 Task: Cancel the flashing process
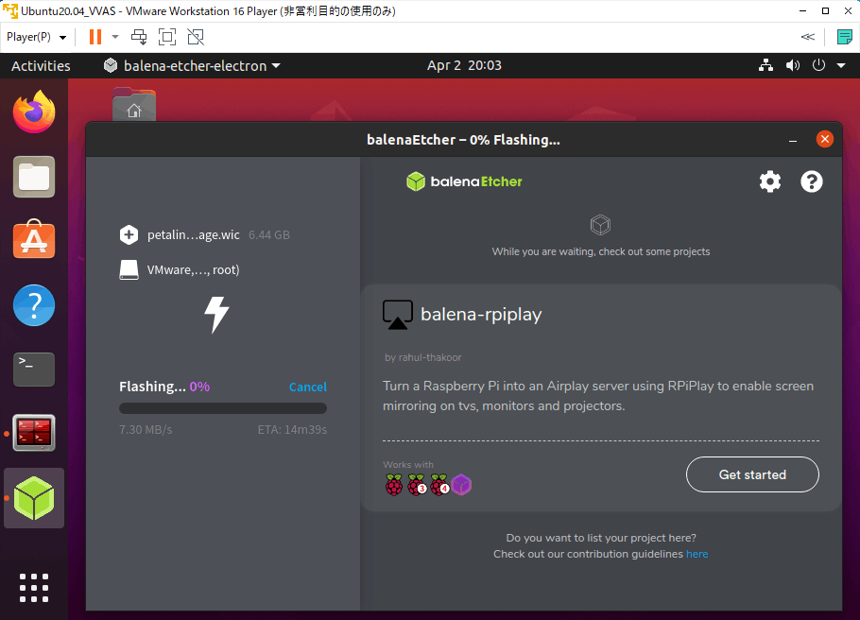(x=308, y=387)
